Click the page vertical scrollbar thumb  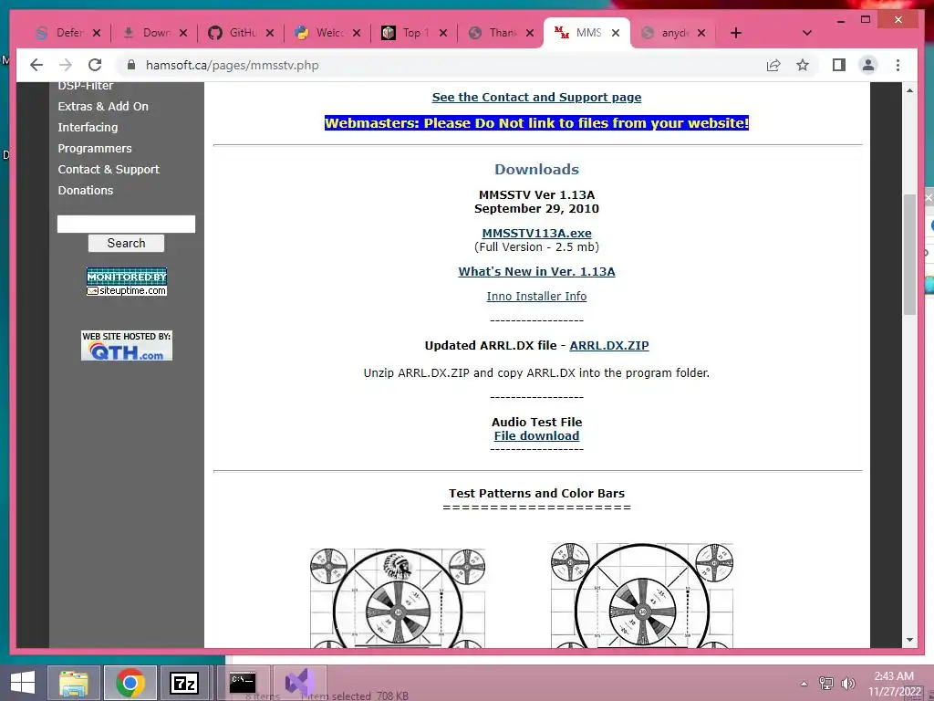pos(909,255)
